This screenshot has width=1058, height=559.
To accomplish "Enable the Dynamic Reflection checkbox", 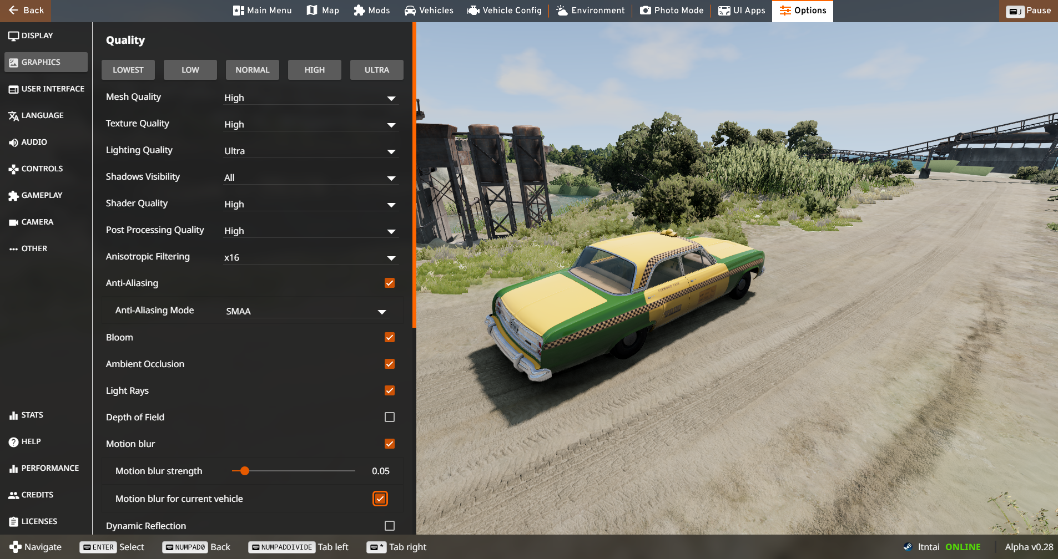I will (390, 526).
